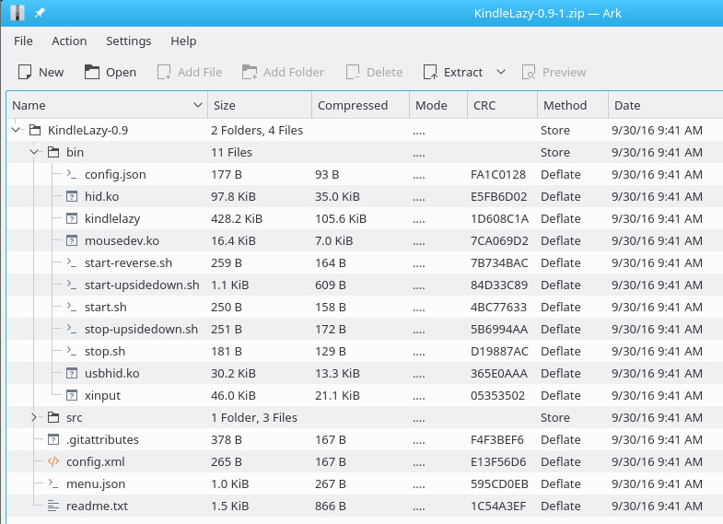Click the text document icon beside readme.txt

[53, 506]
